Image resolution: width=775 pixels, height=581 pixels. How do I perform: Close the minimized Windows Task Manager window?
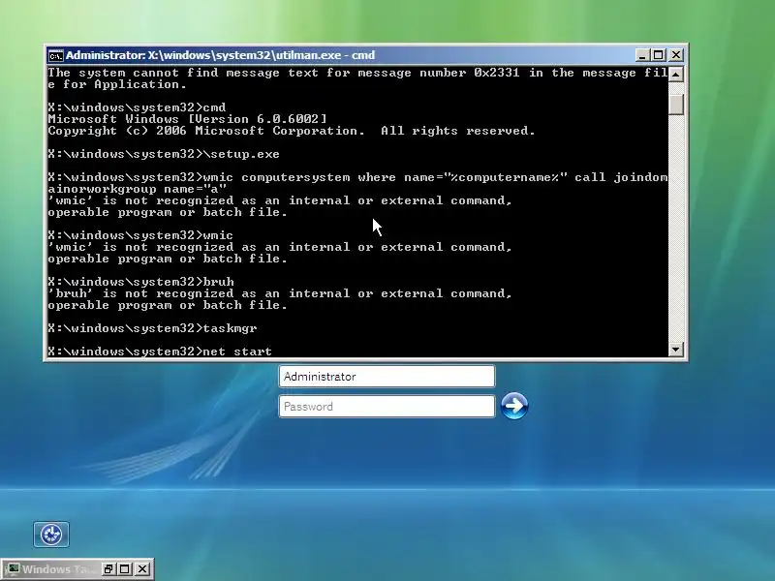(x=142, y=569)
